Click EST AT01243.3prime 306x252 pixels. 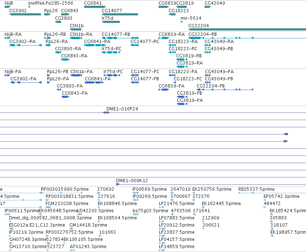pyautogui.click(x=72, y=250)
